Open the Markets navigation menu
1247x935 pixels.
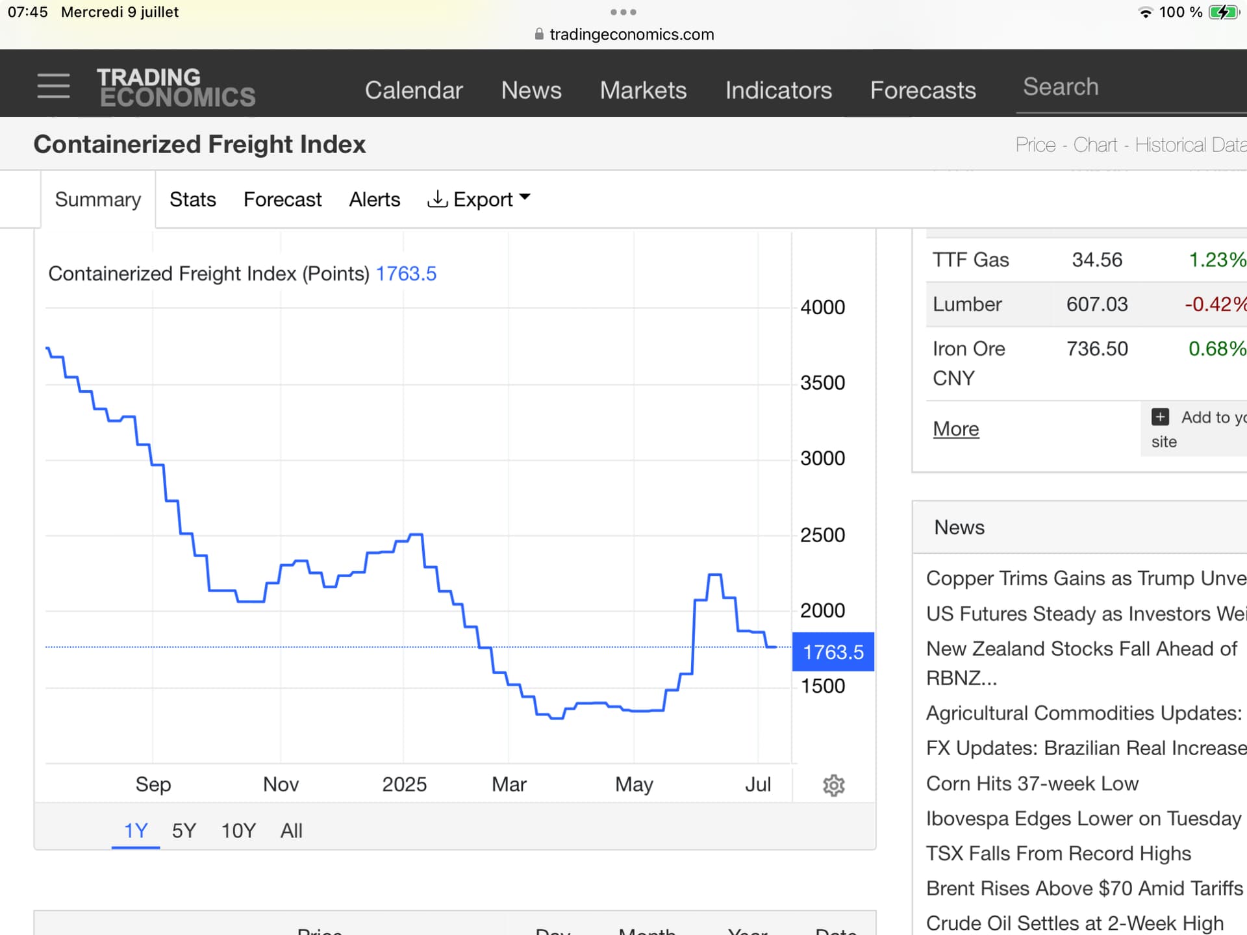643,90
